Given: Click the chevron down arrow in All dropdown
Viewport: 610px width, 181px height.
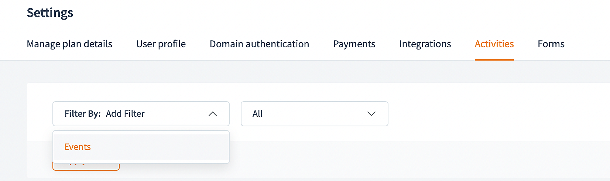Looking at the screenshot, I should [x=371, y=114].
